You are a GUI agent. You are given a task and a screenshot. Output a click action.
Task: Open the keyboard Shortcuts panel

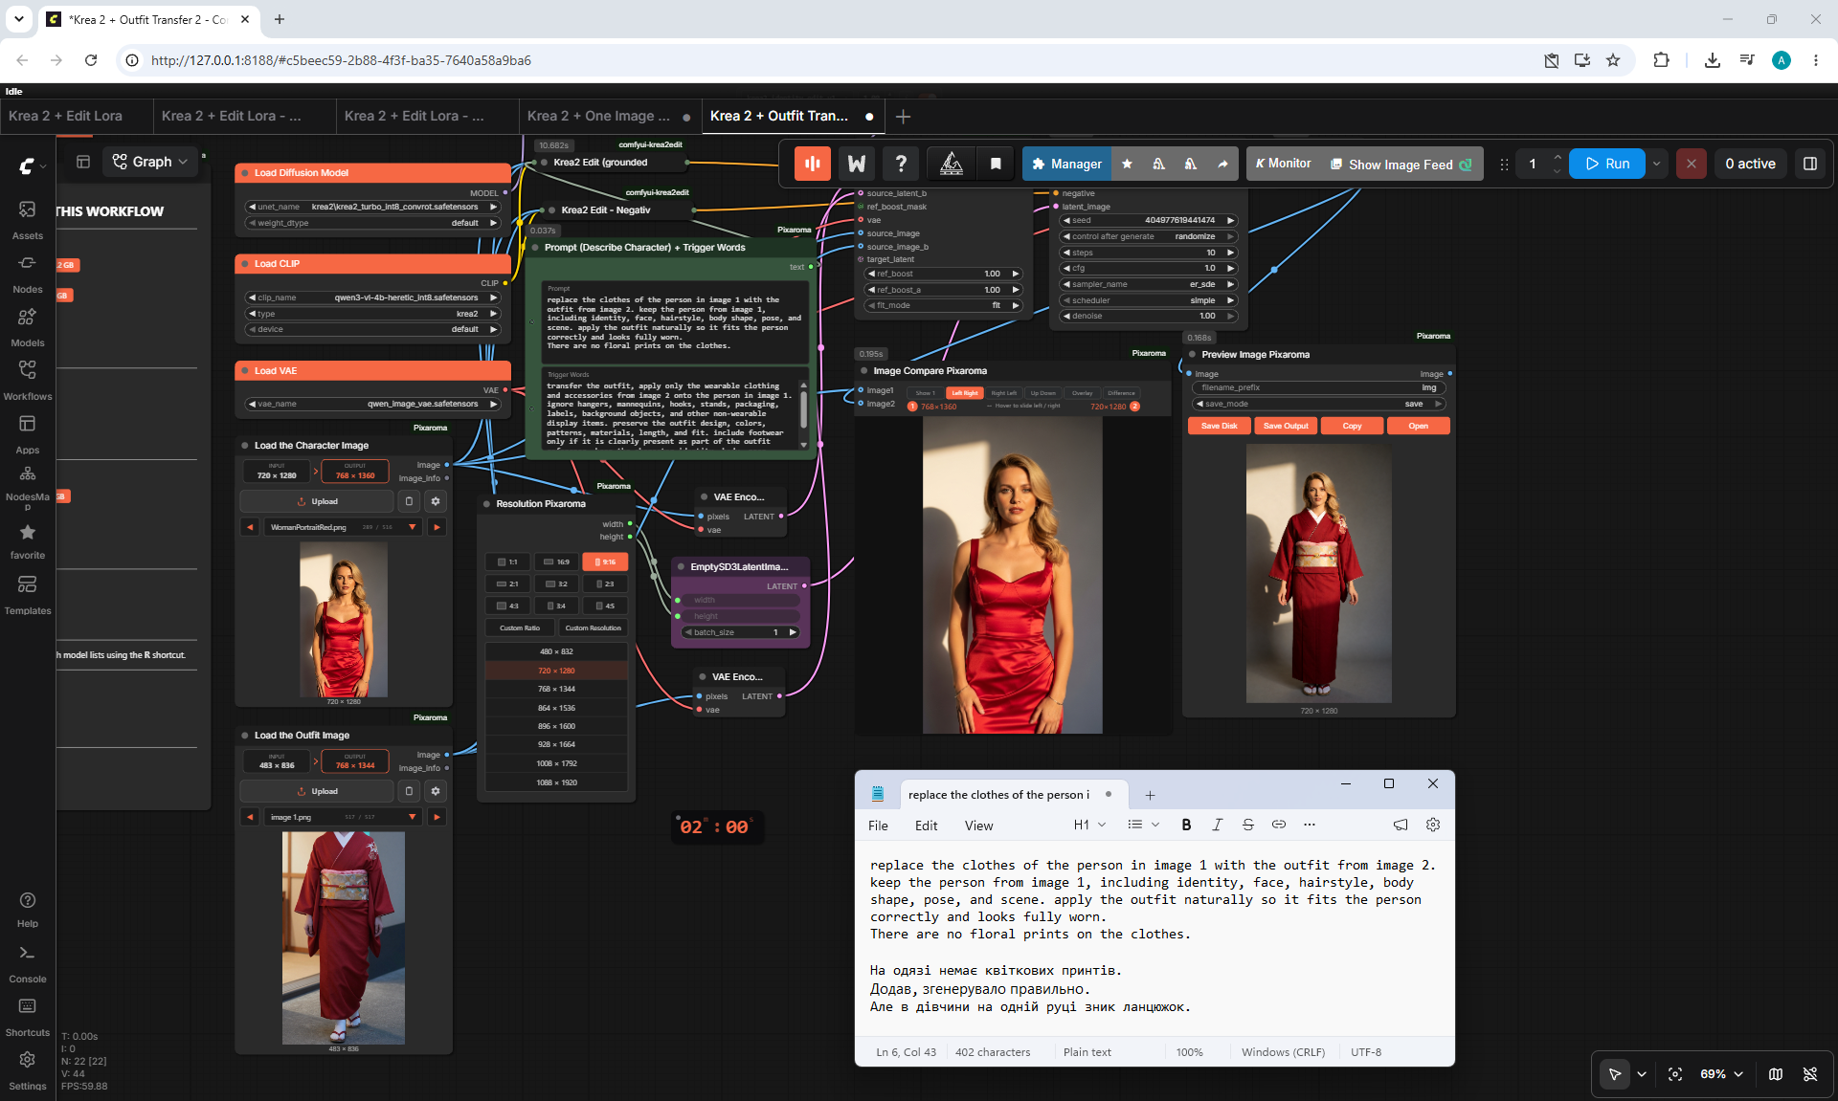[27, 1017]
